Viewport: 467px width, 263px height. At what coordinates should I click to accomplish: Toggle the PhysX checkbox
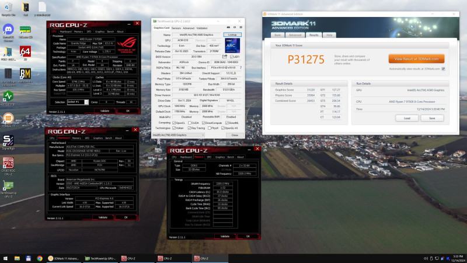tap(210, 128)
